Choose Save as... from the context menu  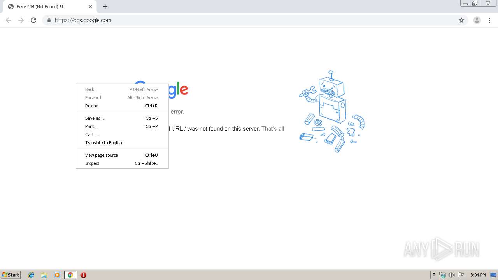click(122, 118)
